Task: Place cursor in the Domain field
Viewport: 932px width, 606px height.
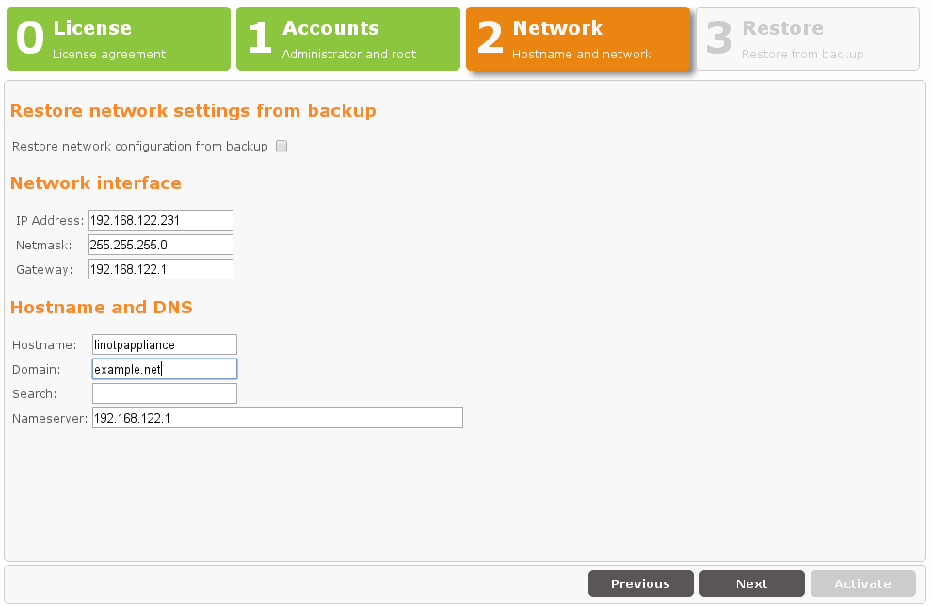Action: pyautogui.click(x=165, y=369)
